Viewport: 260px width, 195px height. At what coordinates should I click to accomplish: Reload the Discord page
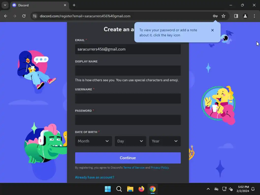click(x=24, y=16)
